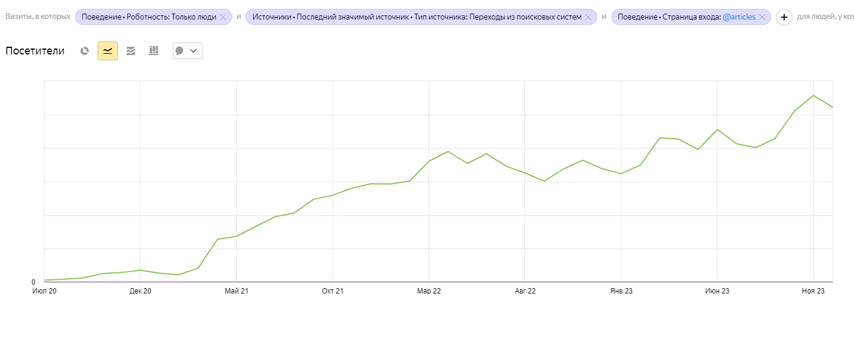Remove the 'Страница входа' filter

tap(762, 18)
